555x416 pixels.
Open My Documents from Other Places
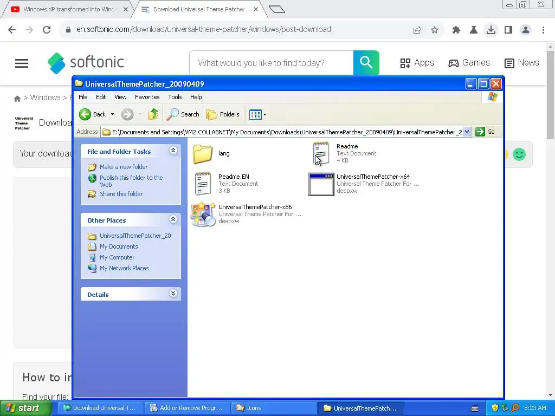119,246
